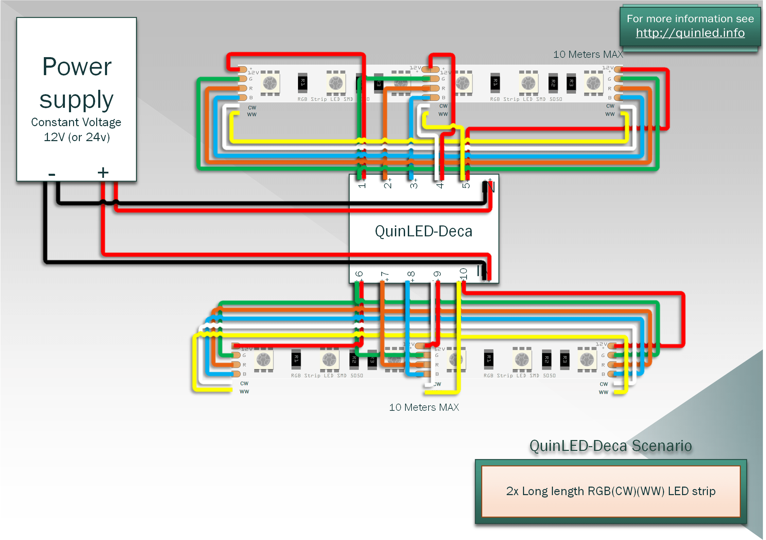
Task: Toggle channel 10 output on the Deca board
Action: [x=463, y=274]
